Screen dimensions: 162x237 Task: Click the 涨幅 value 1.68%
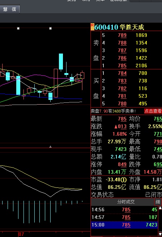tap(120, 134)
